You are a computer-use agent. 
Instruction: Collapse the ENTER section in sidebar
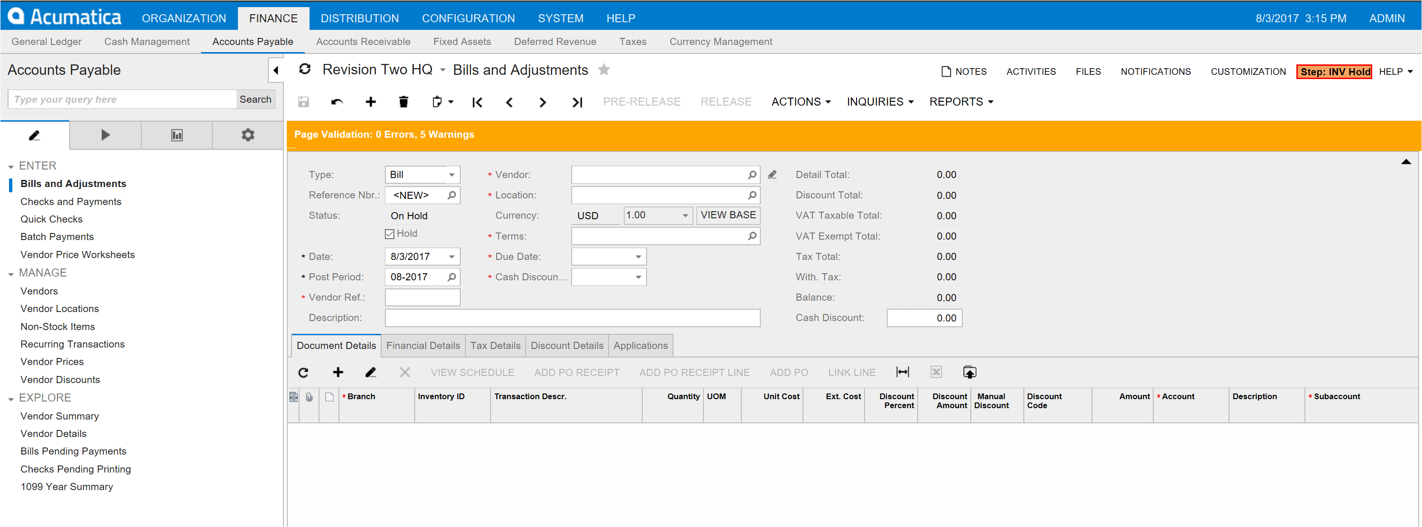click(11, 167)
